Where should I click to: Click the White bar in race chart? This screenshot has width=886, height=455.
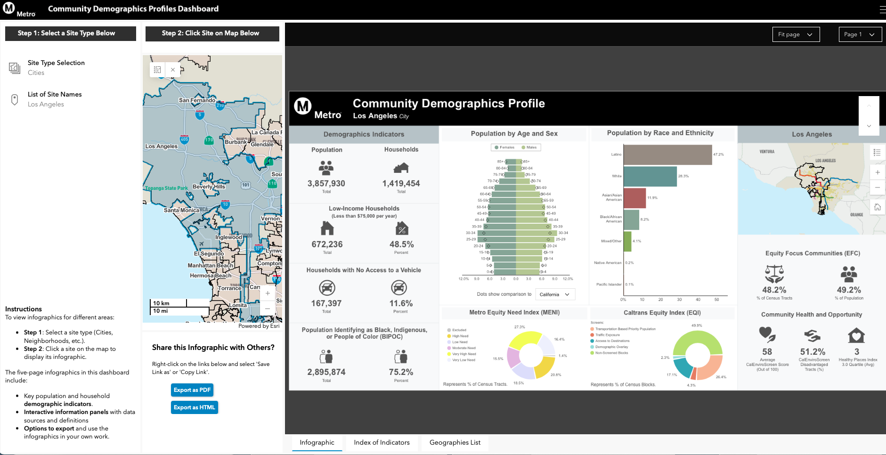pos(650,176)
